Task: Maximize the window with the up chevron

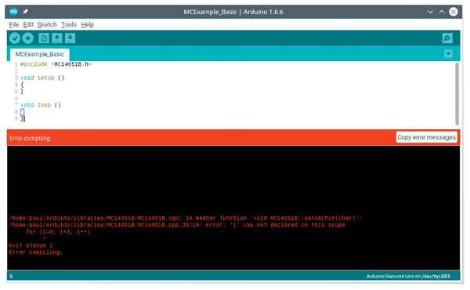Action: coord(442,12)
